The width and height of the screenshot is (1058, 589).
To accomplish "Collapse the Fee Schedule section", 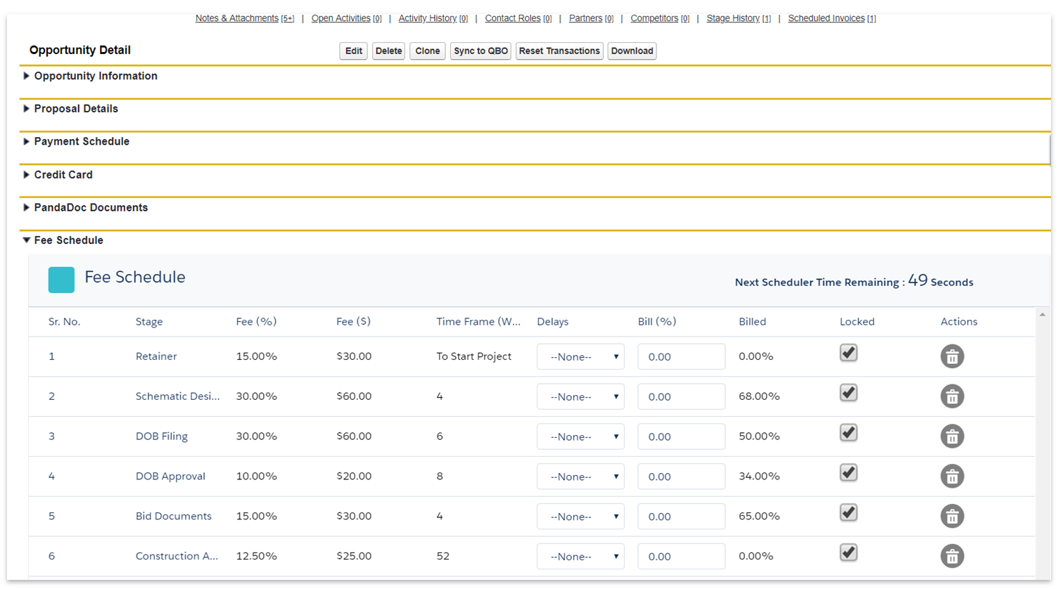I will (26, 240).
